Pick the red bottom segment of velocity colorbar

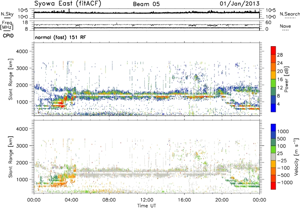click(273, 186)
